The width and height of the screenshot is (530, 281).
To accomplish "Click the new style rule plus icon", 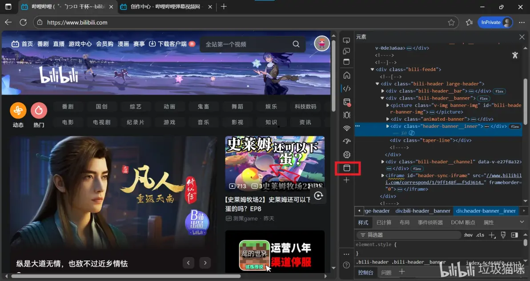I will (x=492, y=235).
